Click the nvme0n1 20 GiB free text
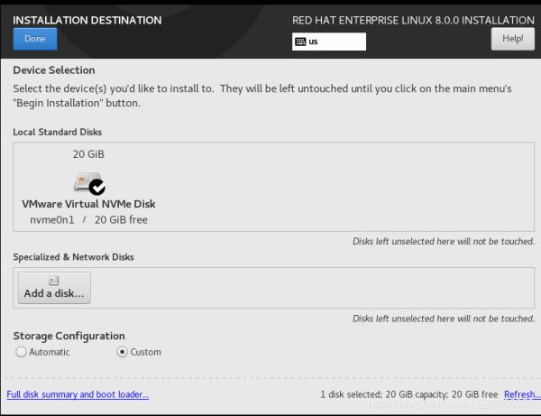Image resolution: width=541 pixels, height=416 pixels. click(x=88, y=219)
